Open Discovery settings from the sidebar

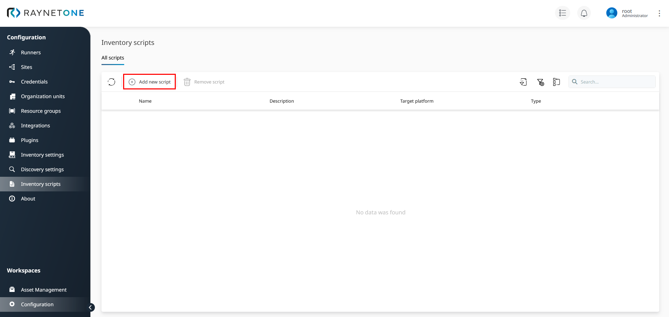click(x=42, y=169)
